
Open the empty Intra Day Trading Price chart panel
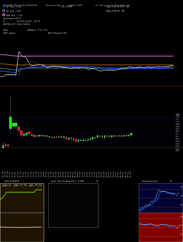point(73,205)
